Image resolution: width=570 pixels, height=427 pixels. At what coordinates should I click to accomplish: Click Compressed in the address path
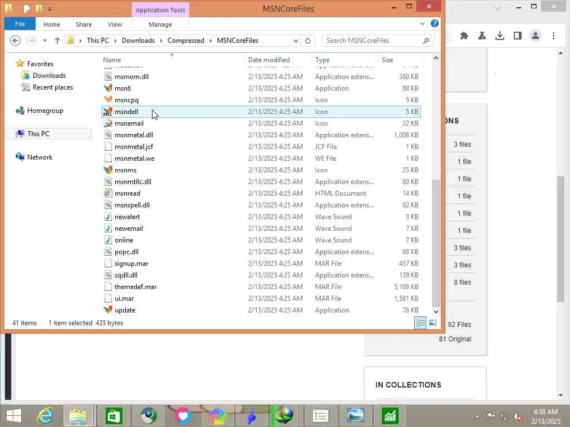click(x=186, y=41)
